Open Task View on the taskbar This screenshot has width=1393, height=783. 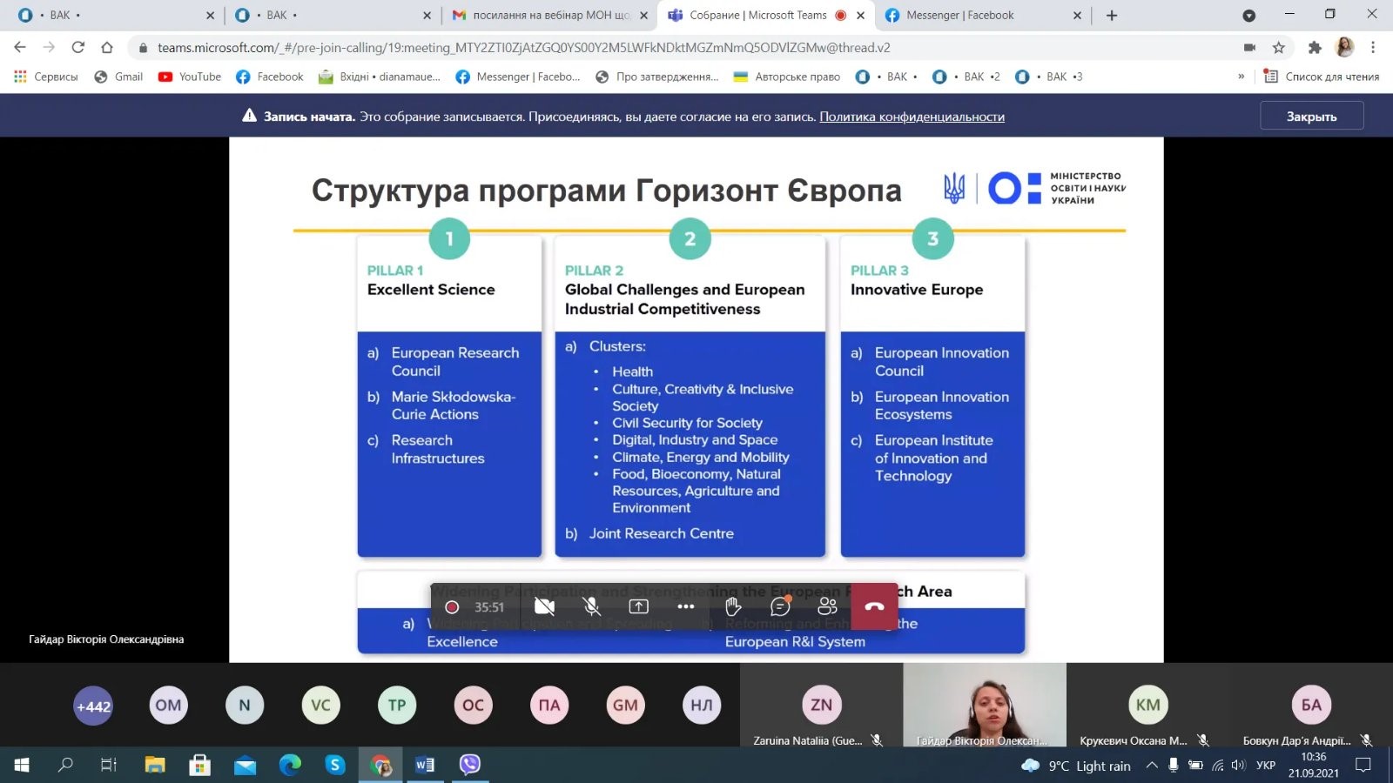click(109, 765)
